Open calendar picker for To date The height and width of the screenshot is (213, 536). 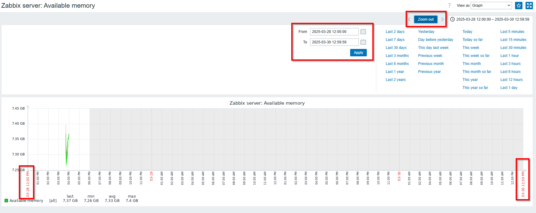point(363,42)
